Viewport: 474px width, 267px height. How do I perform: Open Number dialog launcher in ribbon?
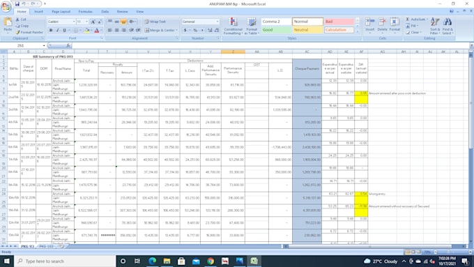tap(218, 38)
